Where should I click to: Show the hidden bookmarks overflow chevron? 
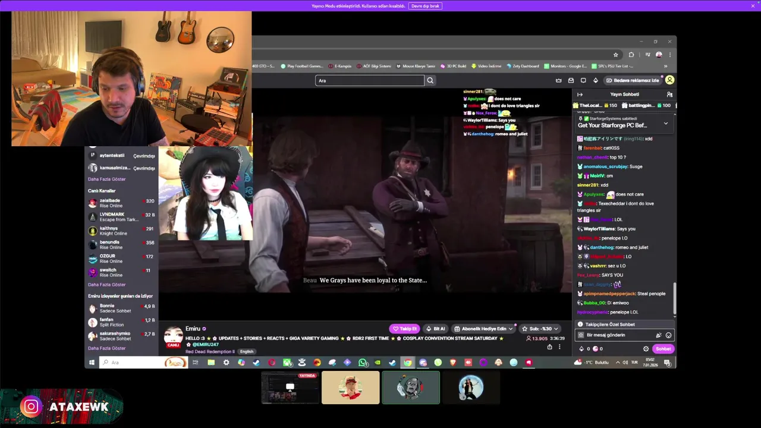(665, 66)
